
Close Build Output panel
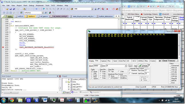(60, 76)
